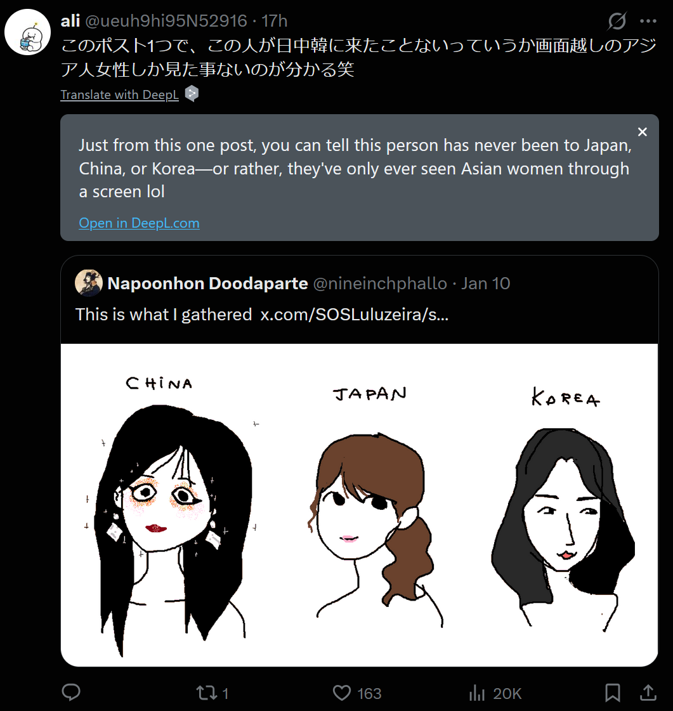
Task: Open the more options ellipsis menu
Action: [x=648, y=21]
